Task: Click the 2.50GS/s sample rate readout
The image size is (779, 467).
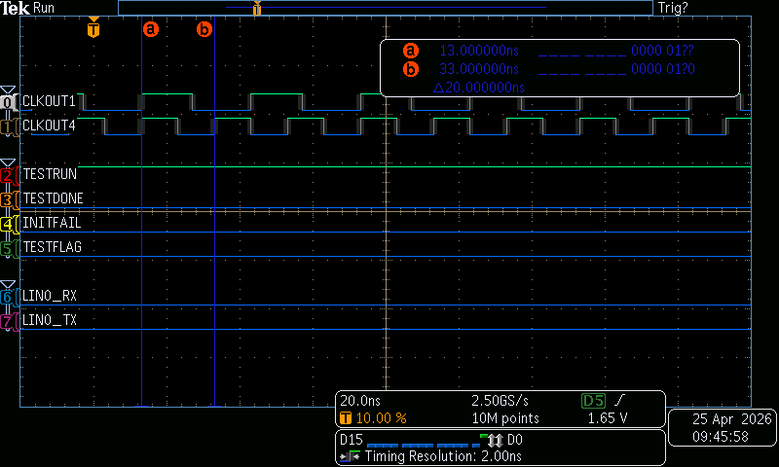Action: 500,401
